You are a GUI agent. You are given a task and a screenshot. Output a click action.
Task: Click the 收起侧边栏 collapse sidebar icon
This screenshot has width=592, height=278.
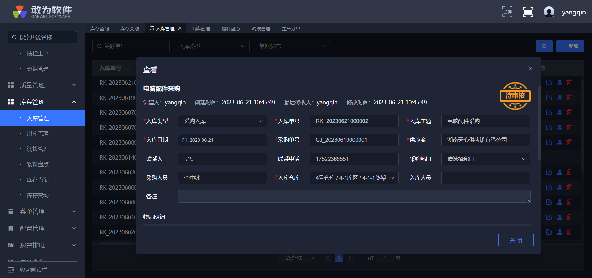[x=11, y=270]
